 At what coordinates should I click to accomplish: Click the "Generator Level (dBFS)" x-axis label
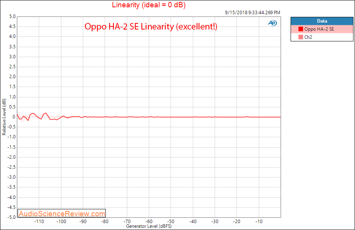149,226
